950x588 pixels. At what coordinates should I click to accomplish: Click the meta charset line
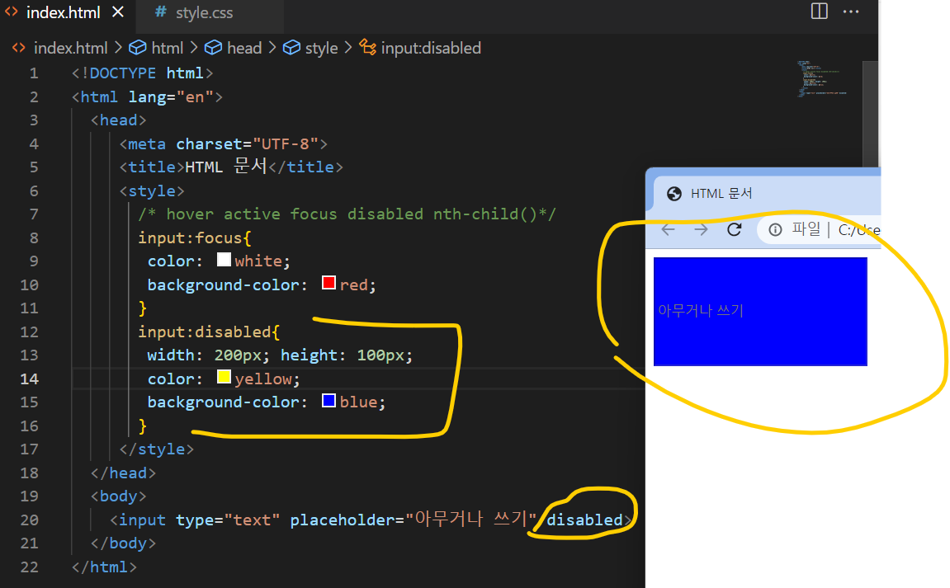(224, 144)
